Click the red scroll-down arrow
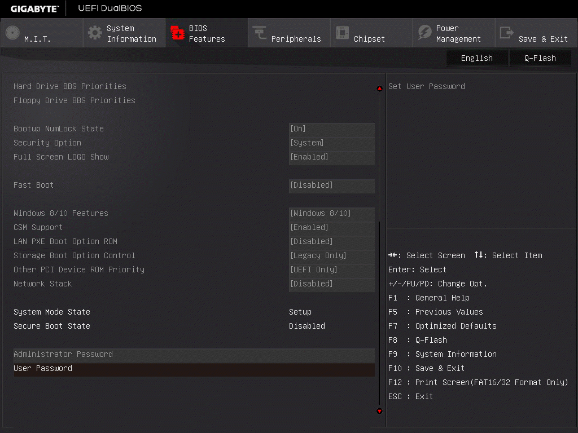 (x=379, y=411)
